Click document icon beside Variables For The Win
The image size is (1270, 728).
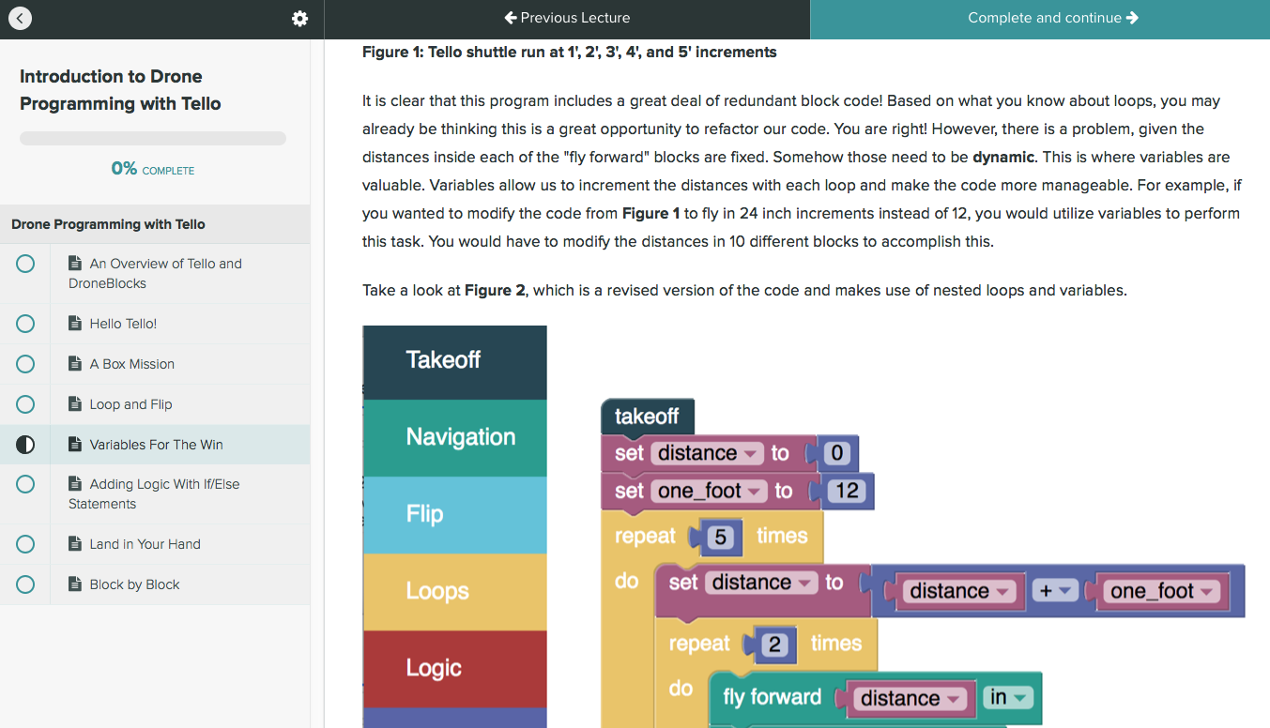(75, 445)
